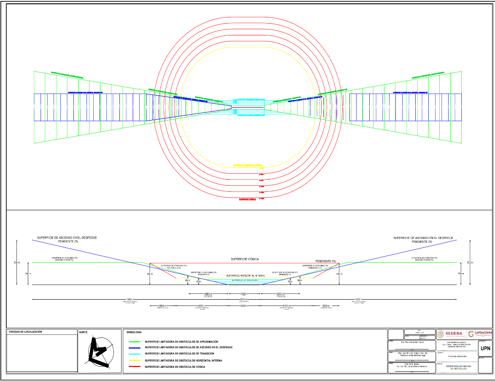Select the black runway line in plan view
This screenshot has width=495, height=381.
point(248,108)
